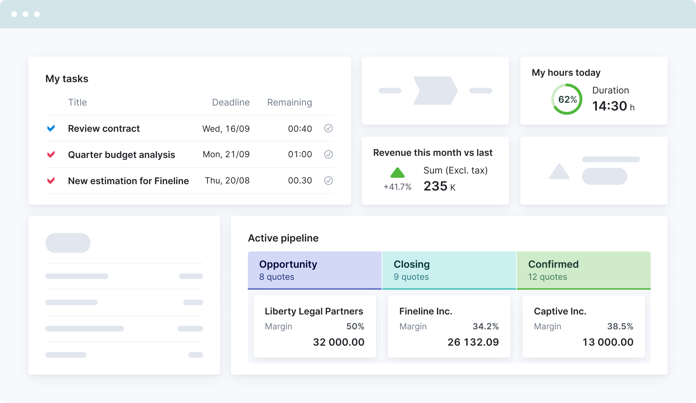
Task: Click the green revenue increase triangle
Action: pyautogui.click(x=397, y=173)
